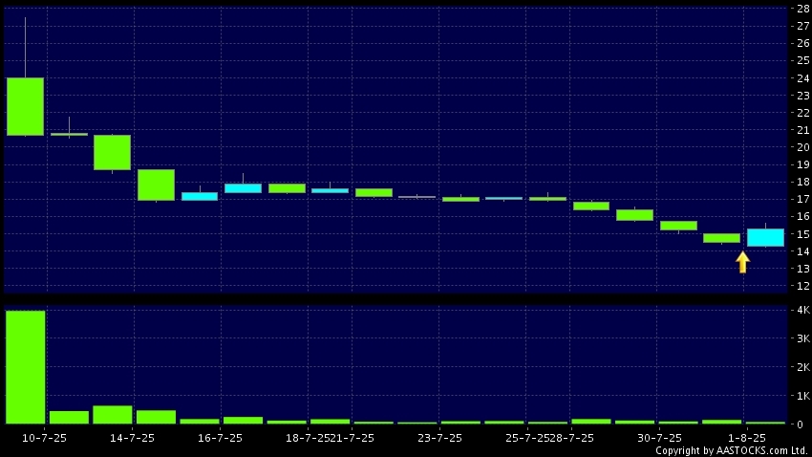The width and height of the screenshot is (812, 457).
Task: Select the fourth volume bar from the left
Action: coord(156,417)
